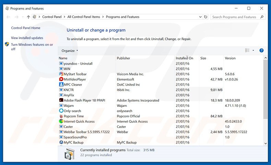Click the Itibiti Inc. publisher cell
Image resolution: width=271 pixels, height=165 pixels.
coord(123,90)
